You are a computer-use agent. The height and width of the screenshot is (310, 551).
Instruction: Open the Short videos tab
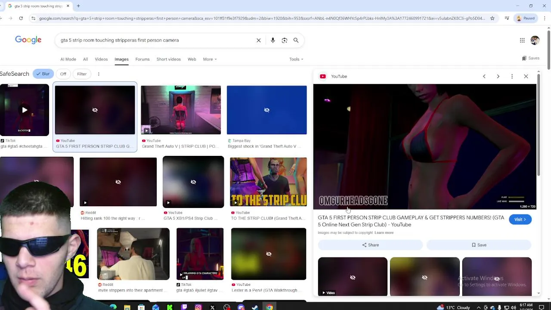point(169,59)
